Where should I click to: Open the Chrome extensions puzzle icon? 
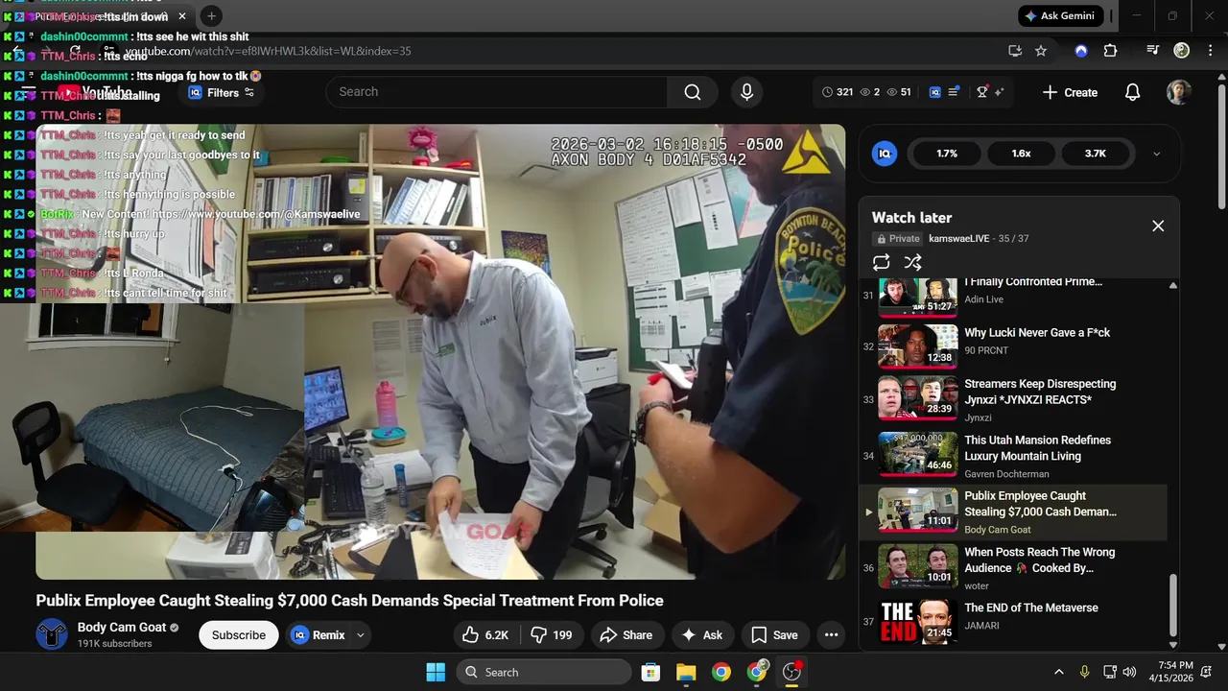click(1110, 51)
